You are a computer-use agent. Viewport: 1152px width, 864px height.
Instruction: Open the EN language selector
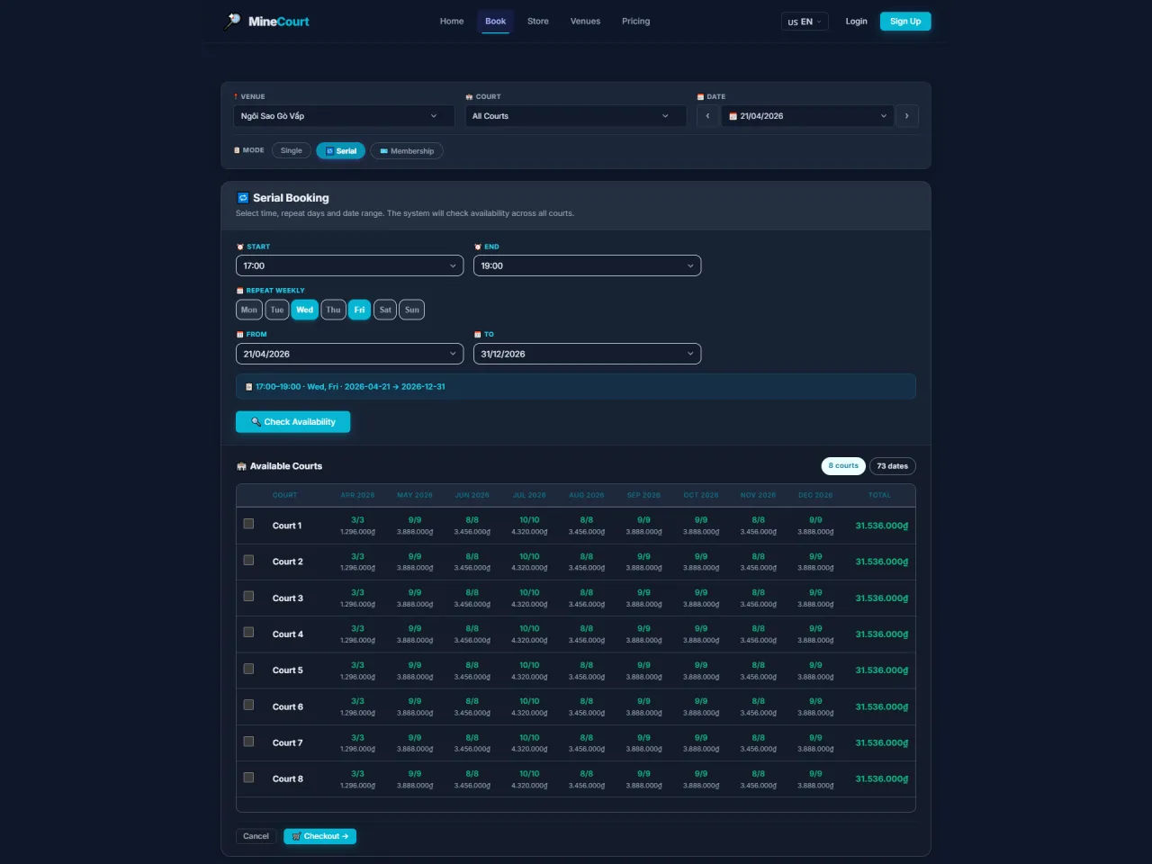(x=805, y=22)
